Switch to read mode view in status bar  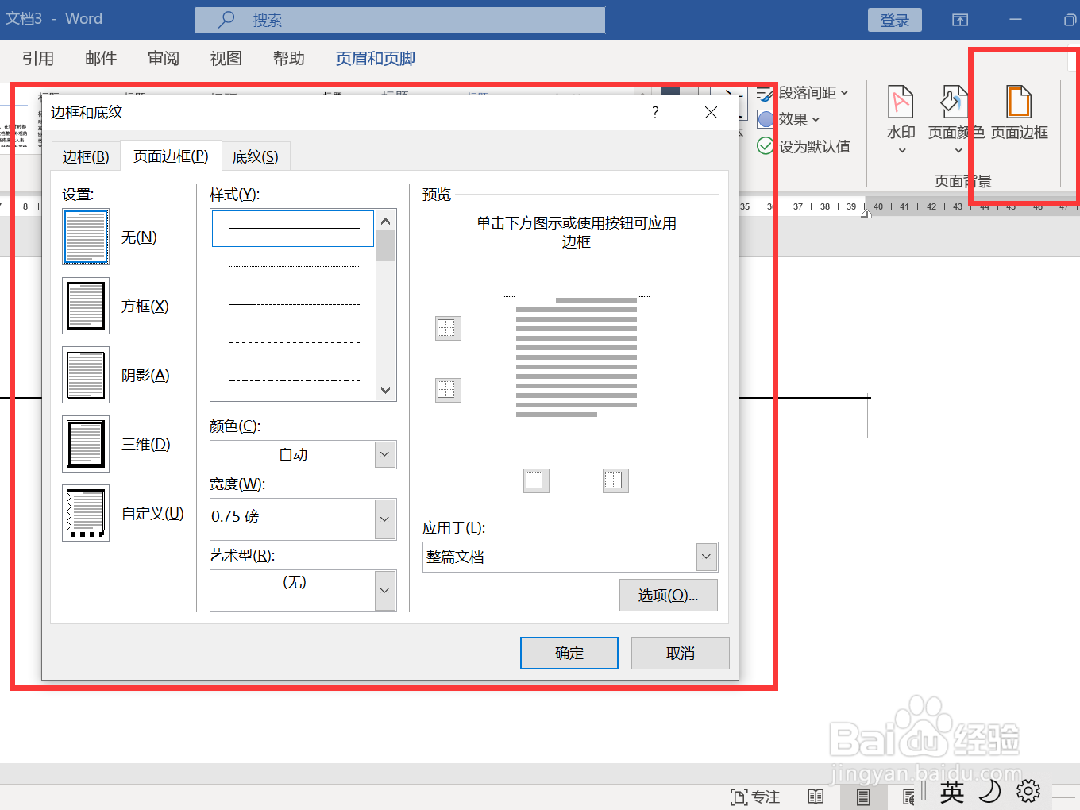coord(816,796)
